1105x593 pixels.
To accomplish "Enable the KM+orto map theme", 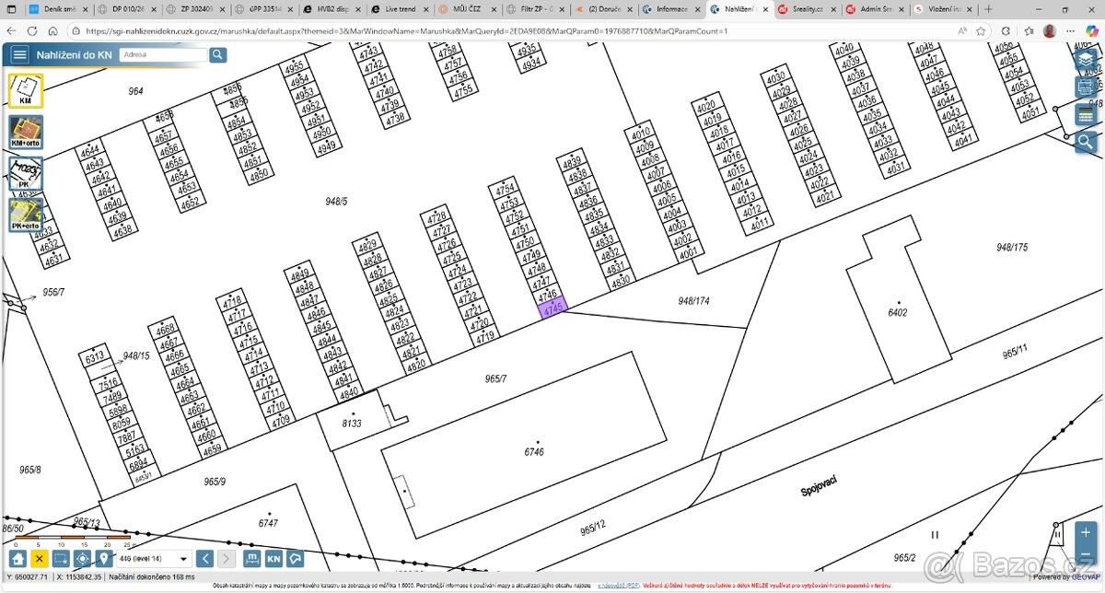I will pyautogui.click(x=25, y=133).
